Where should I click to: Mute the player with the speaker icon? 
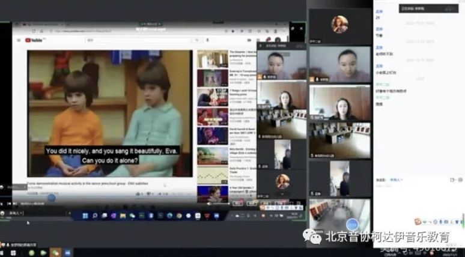coord(209,204)
